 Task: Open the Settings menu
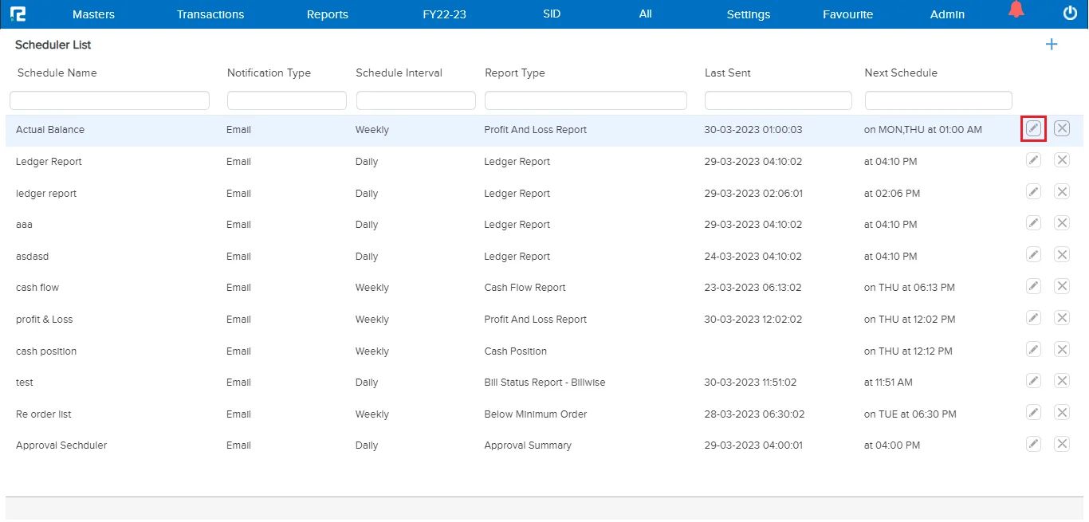748,14
